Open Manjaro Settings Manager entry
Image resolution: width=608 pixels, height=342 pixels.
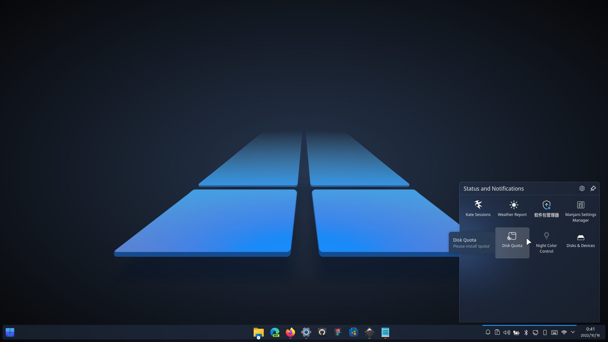(x=580, y=211)
